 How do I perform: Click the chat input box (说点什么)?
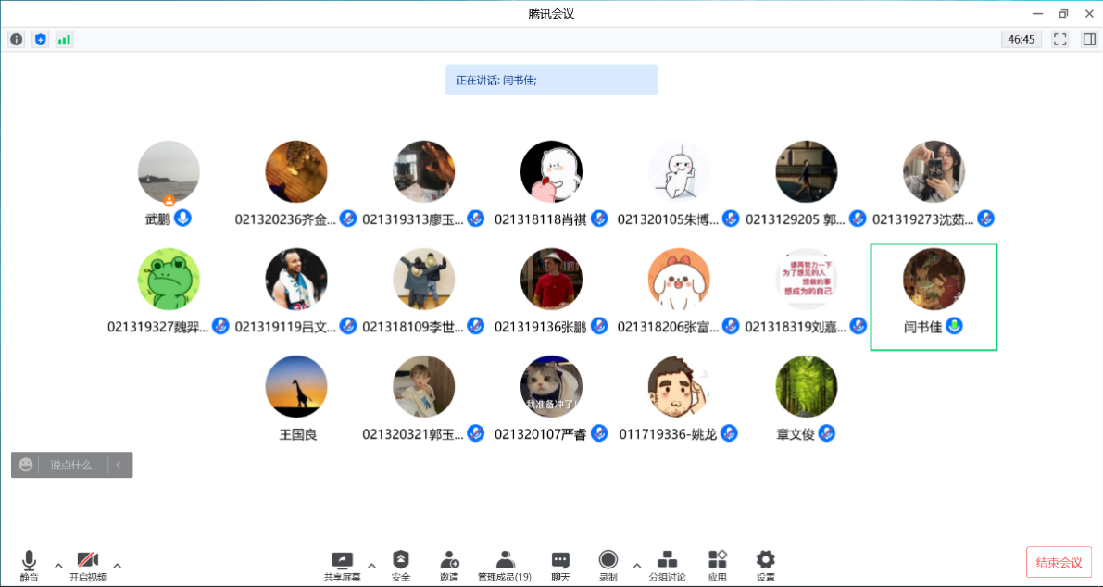[74, 465]
